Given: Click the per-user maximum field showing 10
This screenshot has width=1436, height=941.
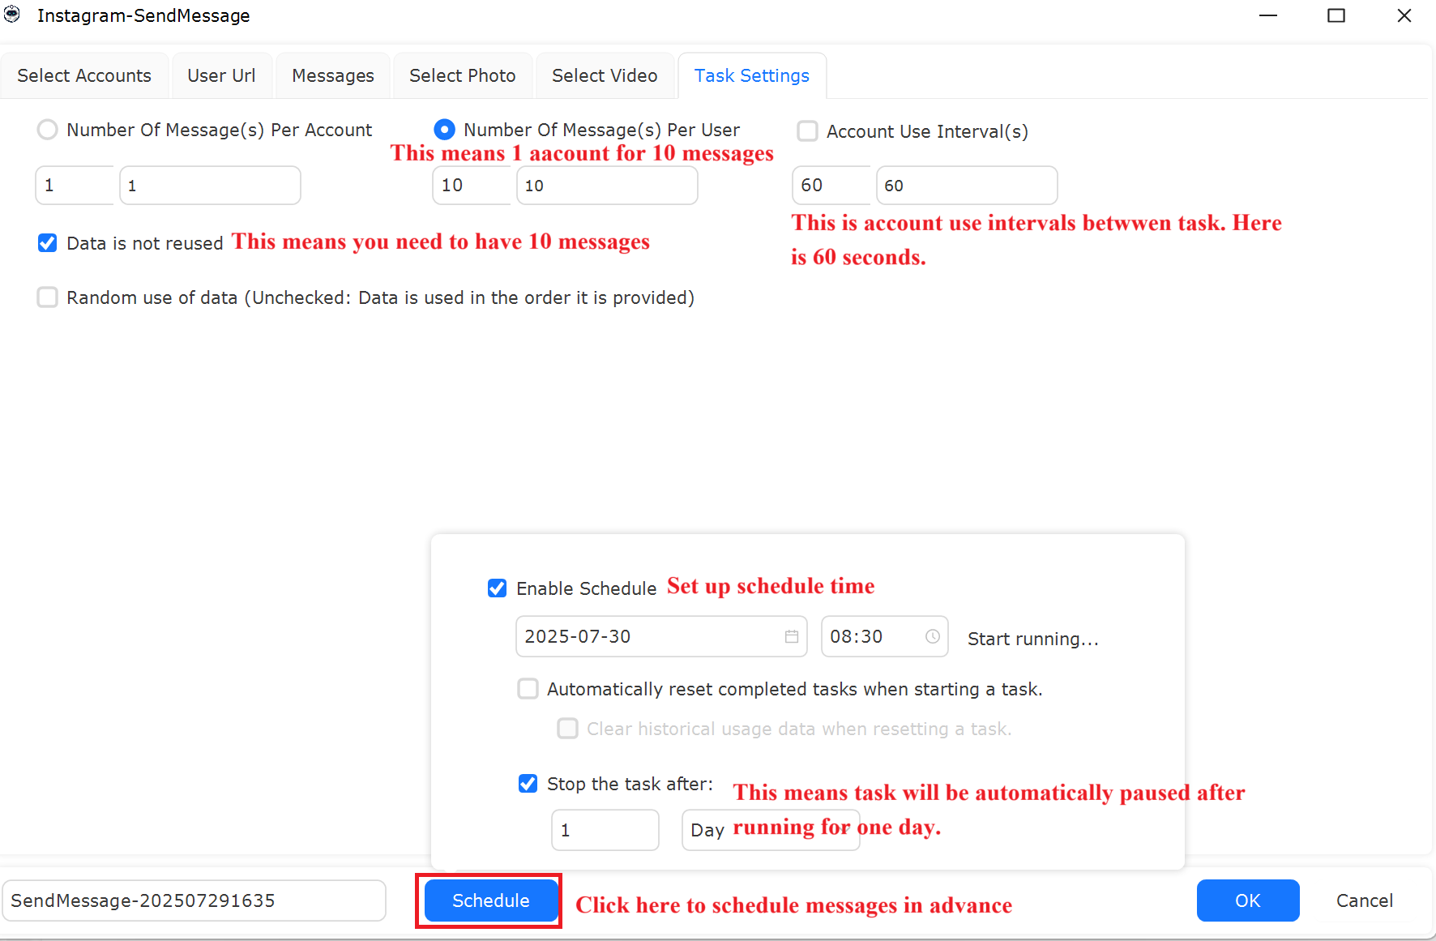Looking at the screenshot, I should pyautogui.click(x=607, y=185).
